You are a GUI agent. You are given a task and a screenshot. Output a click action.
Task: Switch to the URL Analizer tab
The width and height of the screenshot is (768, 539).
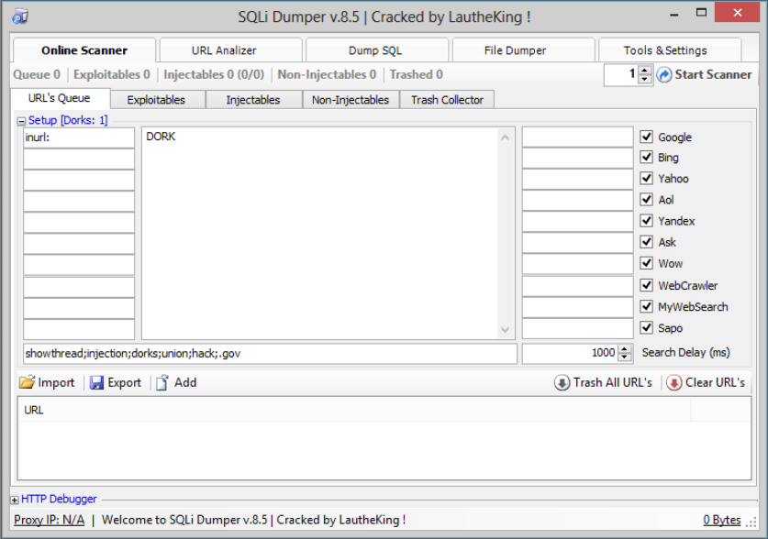click(x=224, y=50)
